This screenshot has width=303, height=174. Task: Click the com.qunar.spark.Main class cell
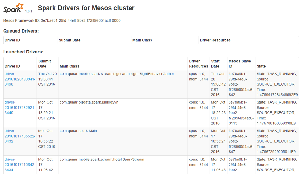click(78, 131)
